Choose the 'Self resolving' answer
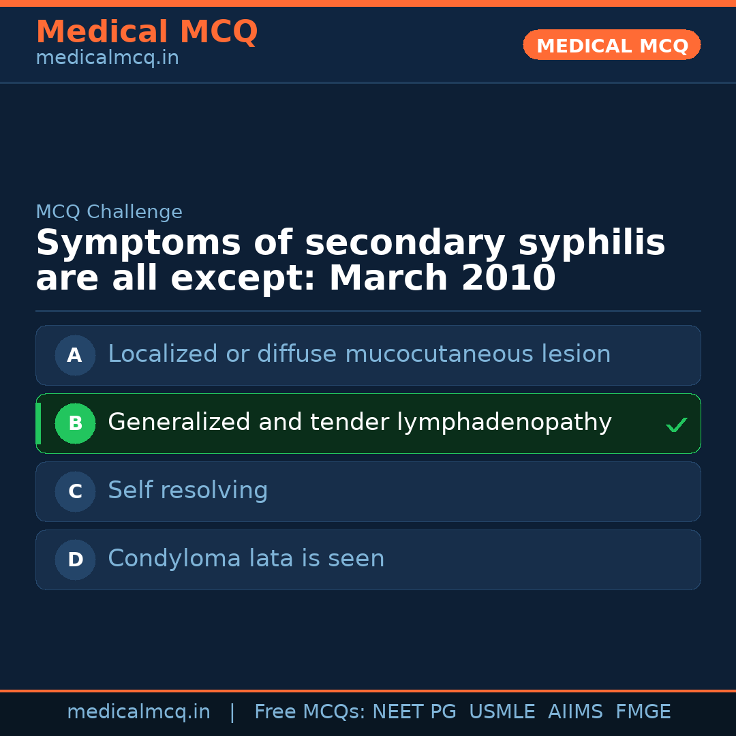The image size is (736, 736). coord(188,491)
